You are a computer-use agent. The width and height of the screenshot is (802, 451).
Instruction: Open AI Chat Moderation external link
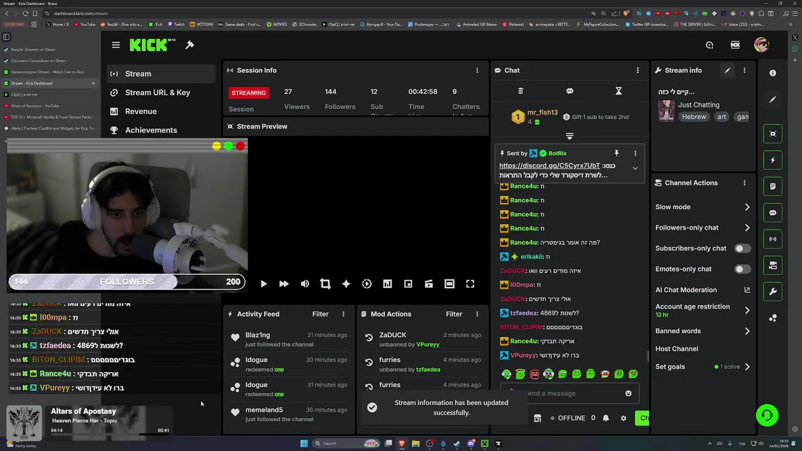(747, 290)
